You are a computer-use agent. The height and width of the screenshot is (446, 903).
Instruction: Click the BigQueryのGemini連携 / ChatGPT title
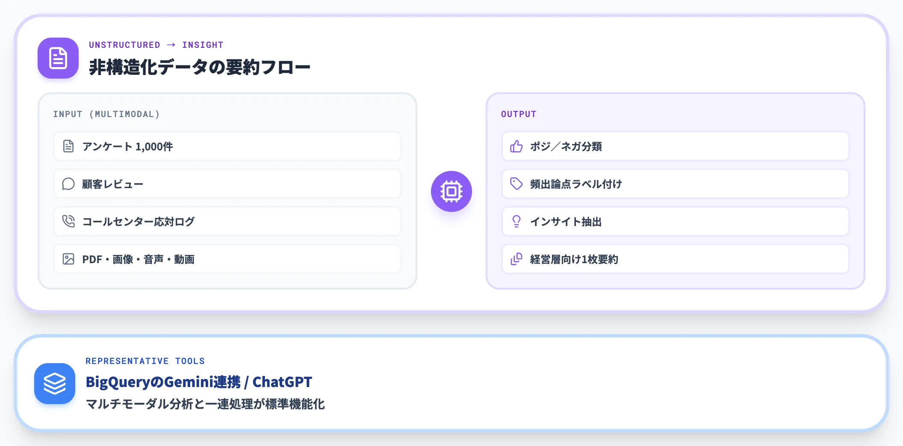[x=199, y=381]
